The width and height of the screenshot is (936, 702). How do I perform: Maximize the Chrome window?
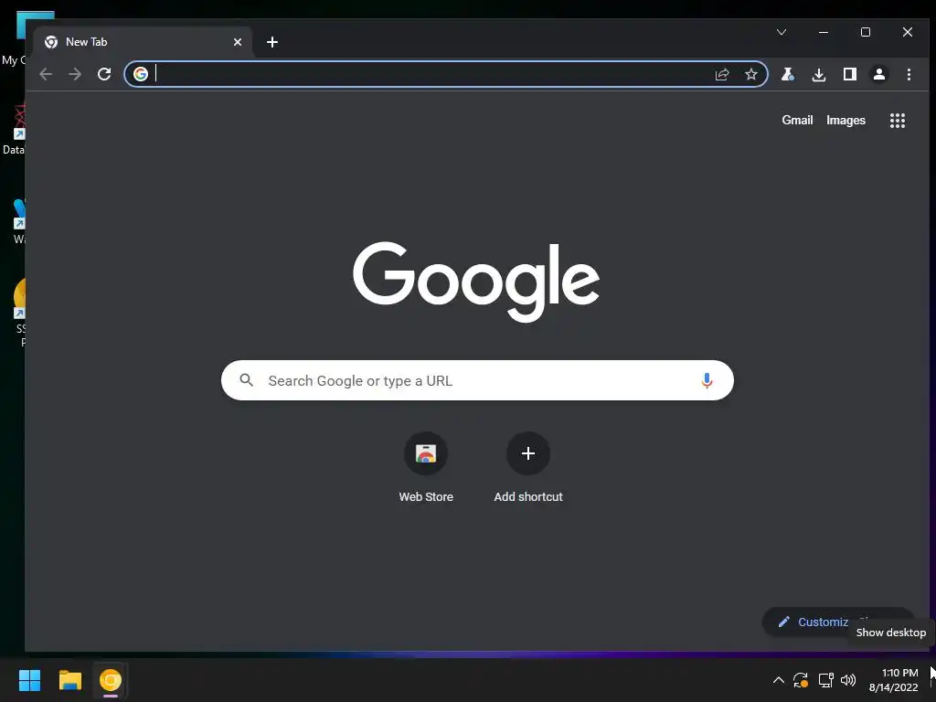click(x=866, y=32)
